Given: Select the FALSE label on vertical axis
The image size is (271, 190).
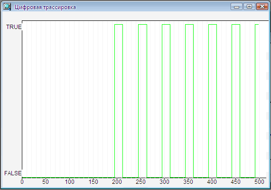Looking at the screenshot, I should coord(13,173).
